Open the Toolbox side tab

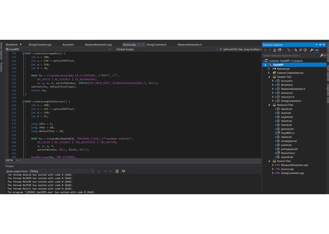(1, 67)
